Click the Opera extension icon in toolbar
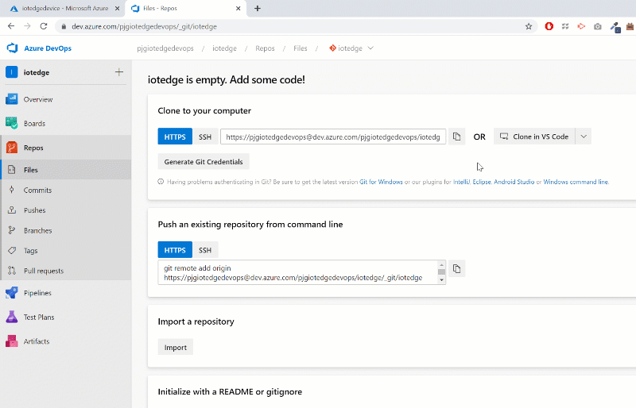Viewport: 636px width, 408px height. point(549,26)
